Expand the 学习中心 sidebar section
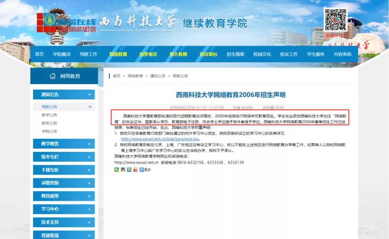The height and width of the screenshot is (239, 389). pos(64,209)
